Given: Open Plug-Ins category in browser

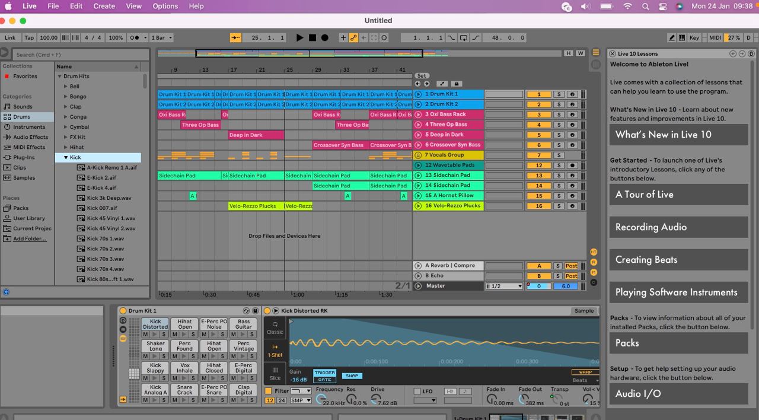Looking at the screenshot, I should click(24, 157).
